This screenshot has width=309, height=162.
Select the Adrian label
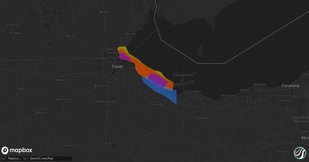[x=70, y=36]
